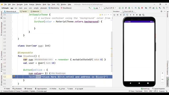Toggle the Resource Manager tool window

[1, 29]
